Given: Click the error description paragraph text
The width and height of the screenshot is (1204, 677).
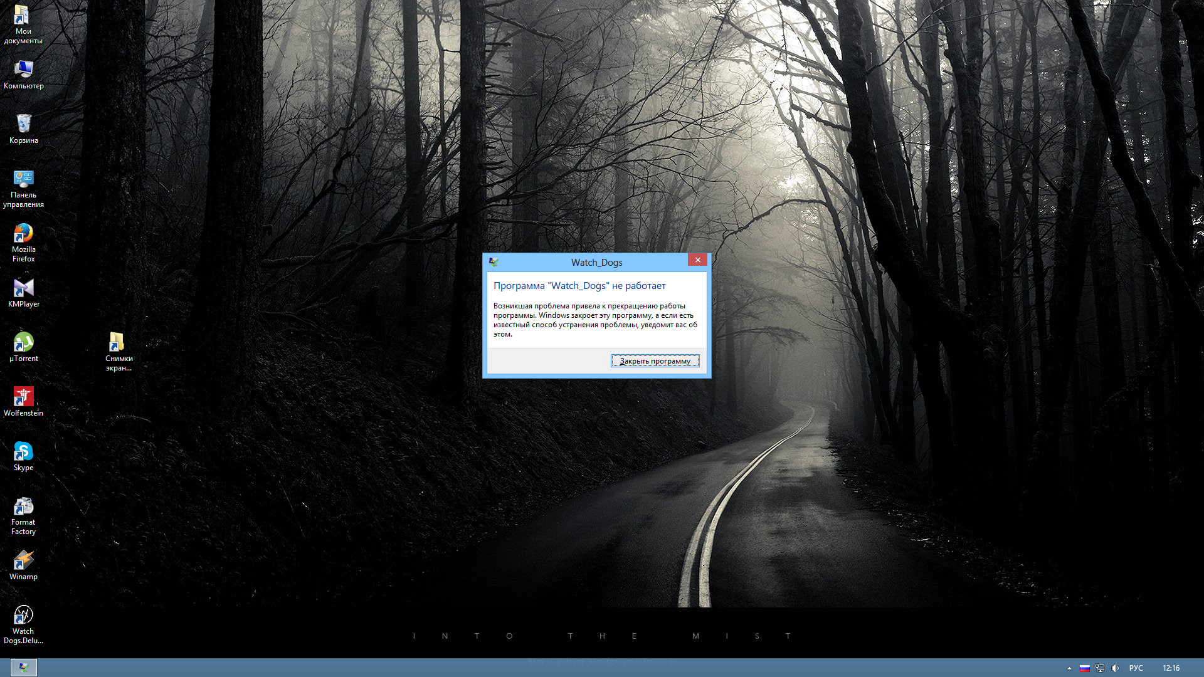Looking at the screenshot, I should 595,320.
